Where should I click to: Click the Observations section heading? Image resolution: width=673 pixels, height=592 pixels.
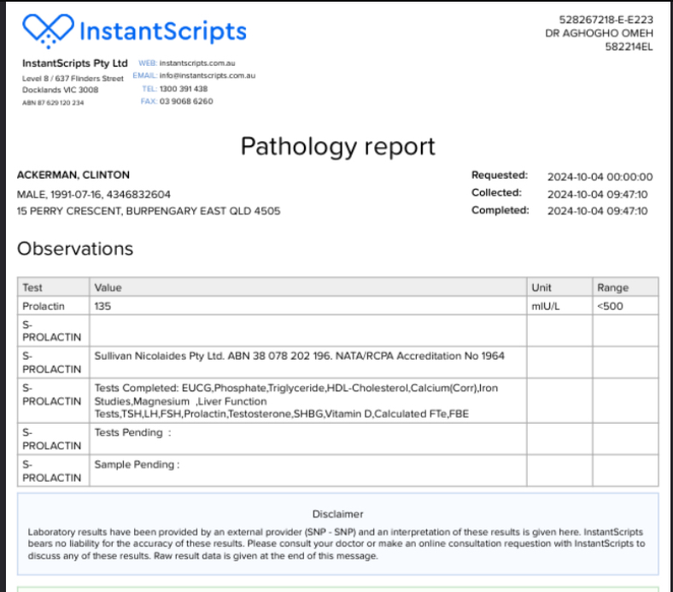(x=75, y=249)
